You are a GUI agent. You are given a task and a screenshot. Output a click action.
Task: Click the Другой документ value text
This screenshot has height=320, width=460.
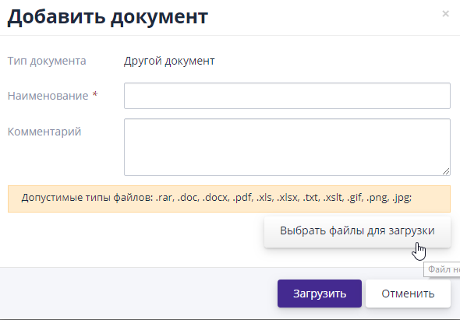(x=169, y=61)
